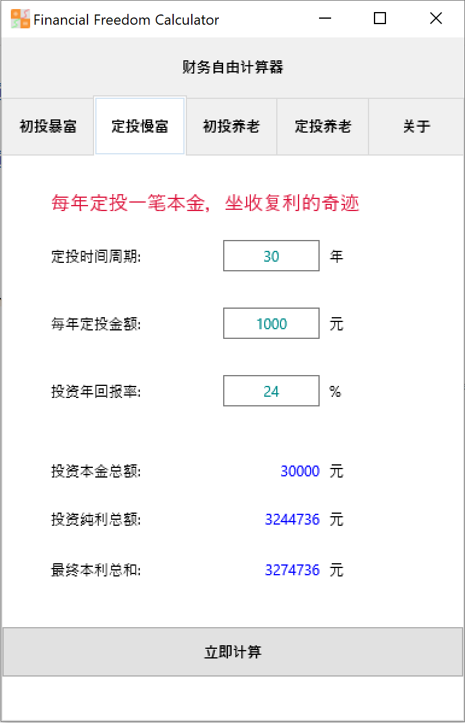Screen dimensions: 465x723
Task: Click the % symbol next to the return rate
Action: click(336, 391)
